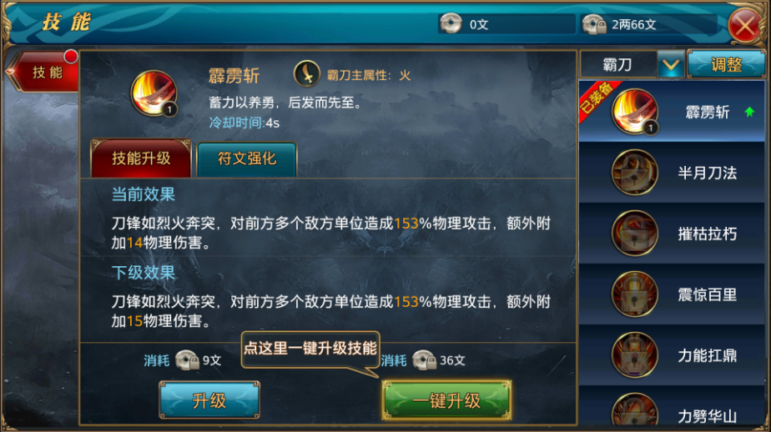Click the 调整 button
771x432 pixels.
pos(726,64)
